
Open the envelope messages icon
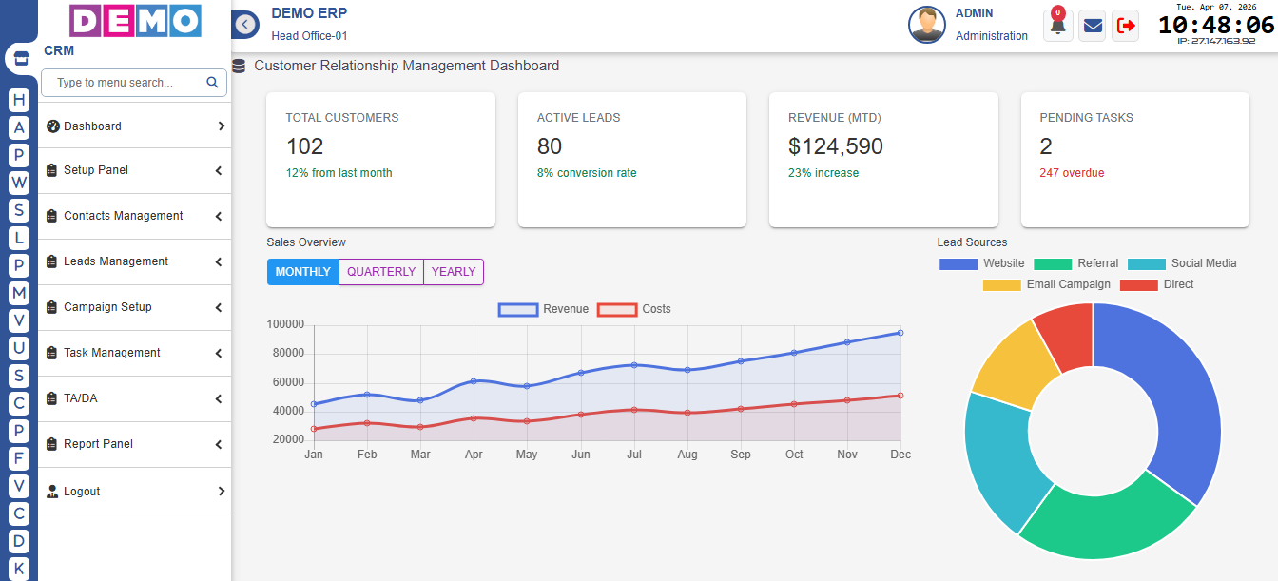click(x=1093, y=26)
